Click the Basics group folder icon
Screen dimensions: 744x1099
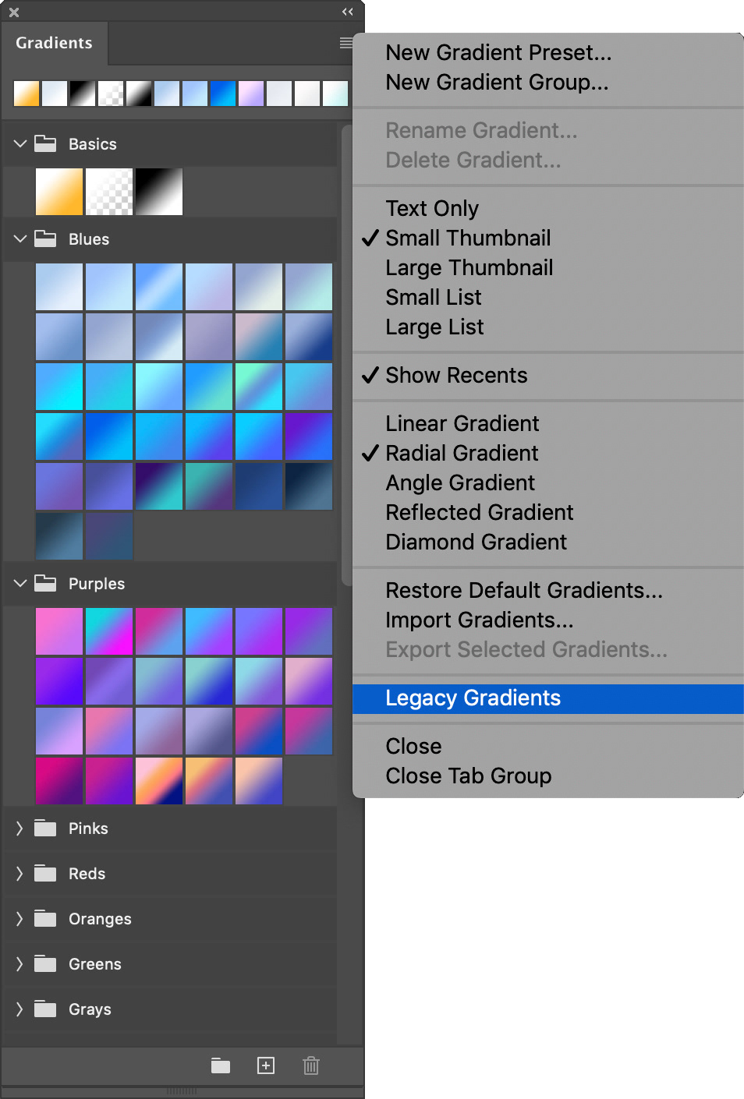coord(46,144)
